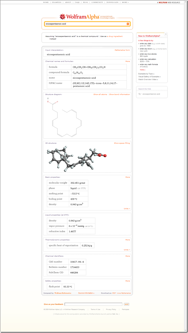The width and height of the screenshot is (188, 333).
Task: Try example 'IBM Apple'
Action: [144, 56]
